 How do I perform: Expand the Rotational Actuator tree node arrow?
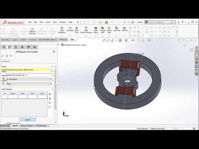(x=58, y=45)
